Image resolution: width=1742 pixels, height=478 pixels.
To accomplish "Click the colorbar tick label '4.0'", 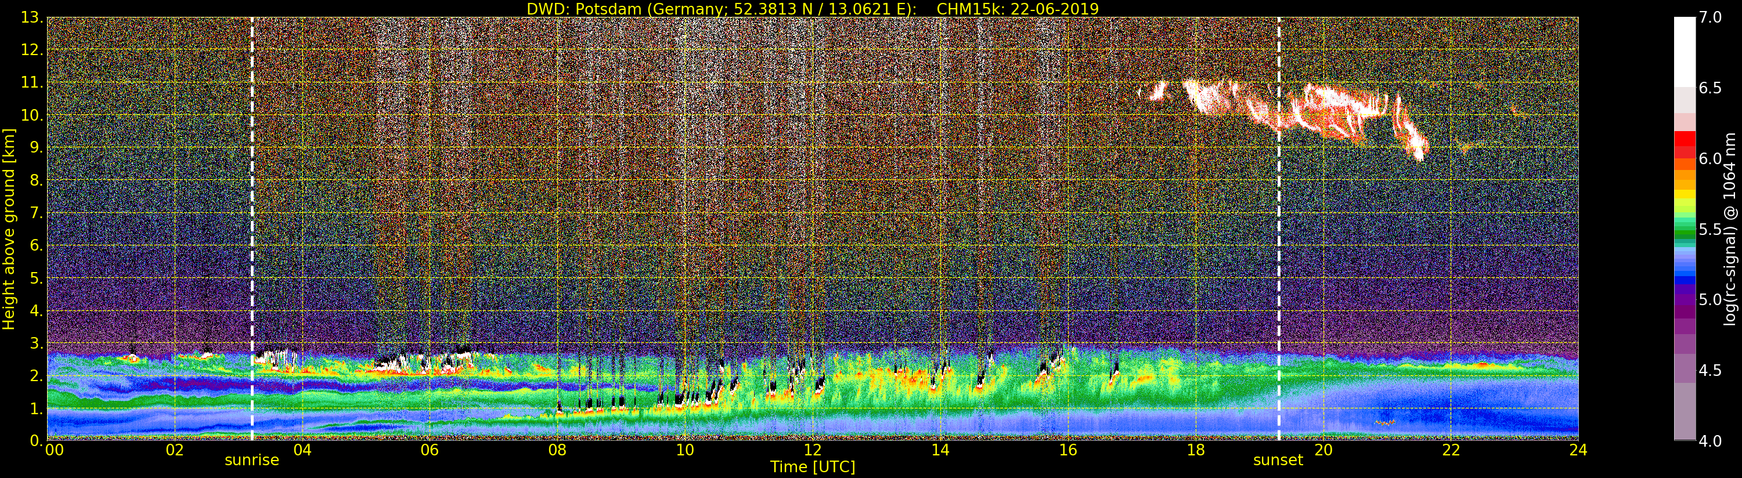I will point(1710,441).
